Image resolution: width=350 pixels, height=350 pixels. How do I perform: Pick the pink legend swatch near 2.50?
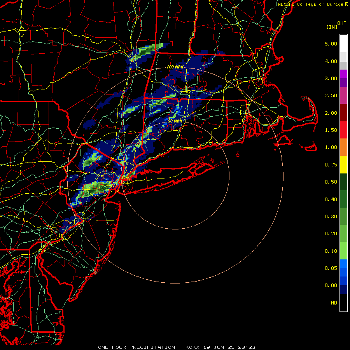point(343,95)
